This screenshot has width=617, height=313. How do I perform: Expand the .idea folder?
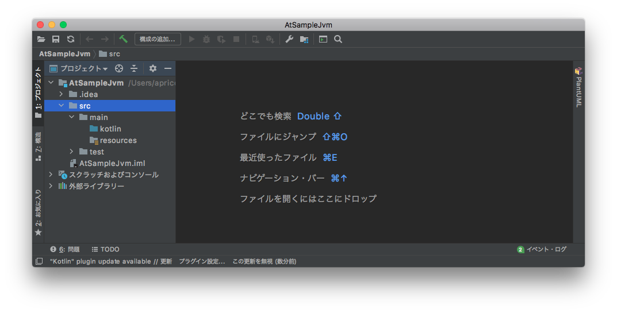coord(61,94)
